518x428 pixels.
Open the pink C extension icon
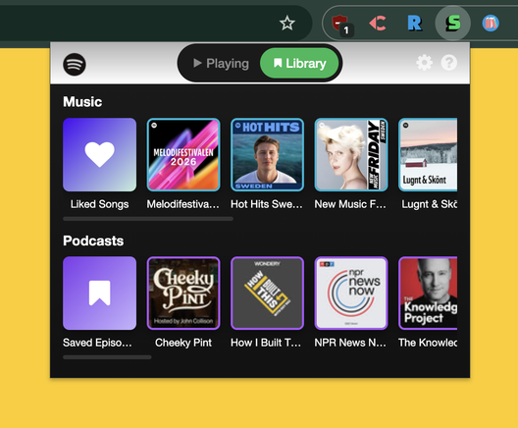(378, 24)
